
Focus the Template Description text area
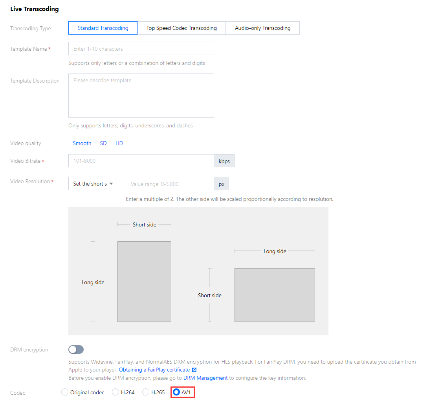click(x=141, y=96)
